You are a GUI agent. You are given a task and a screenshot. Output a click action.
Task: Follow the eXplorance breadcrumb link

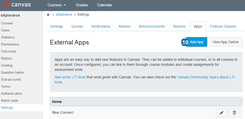64,15
